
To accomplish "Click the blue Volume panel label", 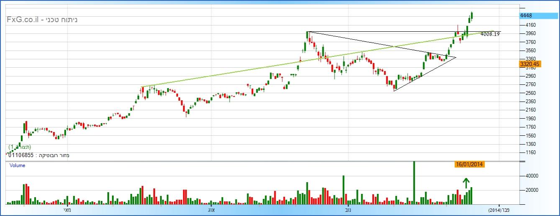I will 18,165.
